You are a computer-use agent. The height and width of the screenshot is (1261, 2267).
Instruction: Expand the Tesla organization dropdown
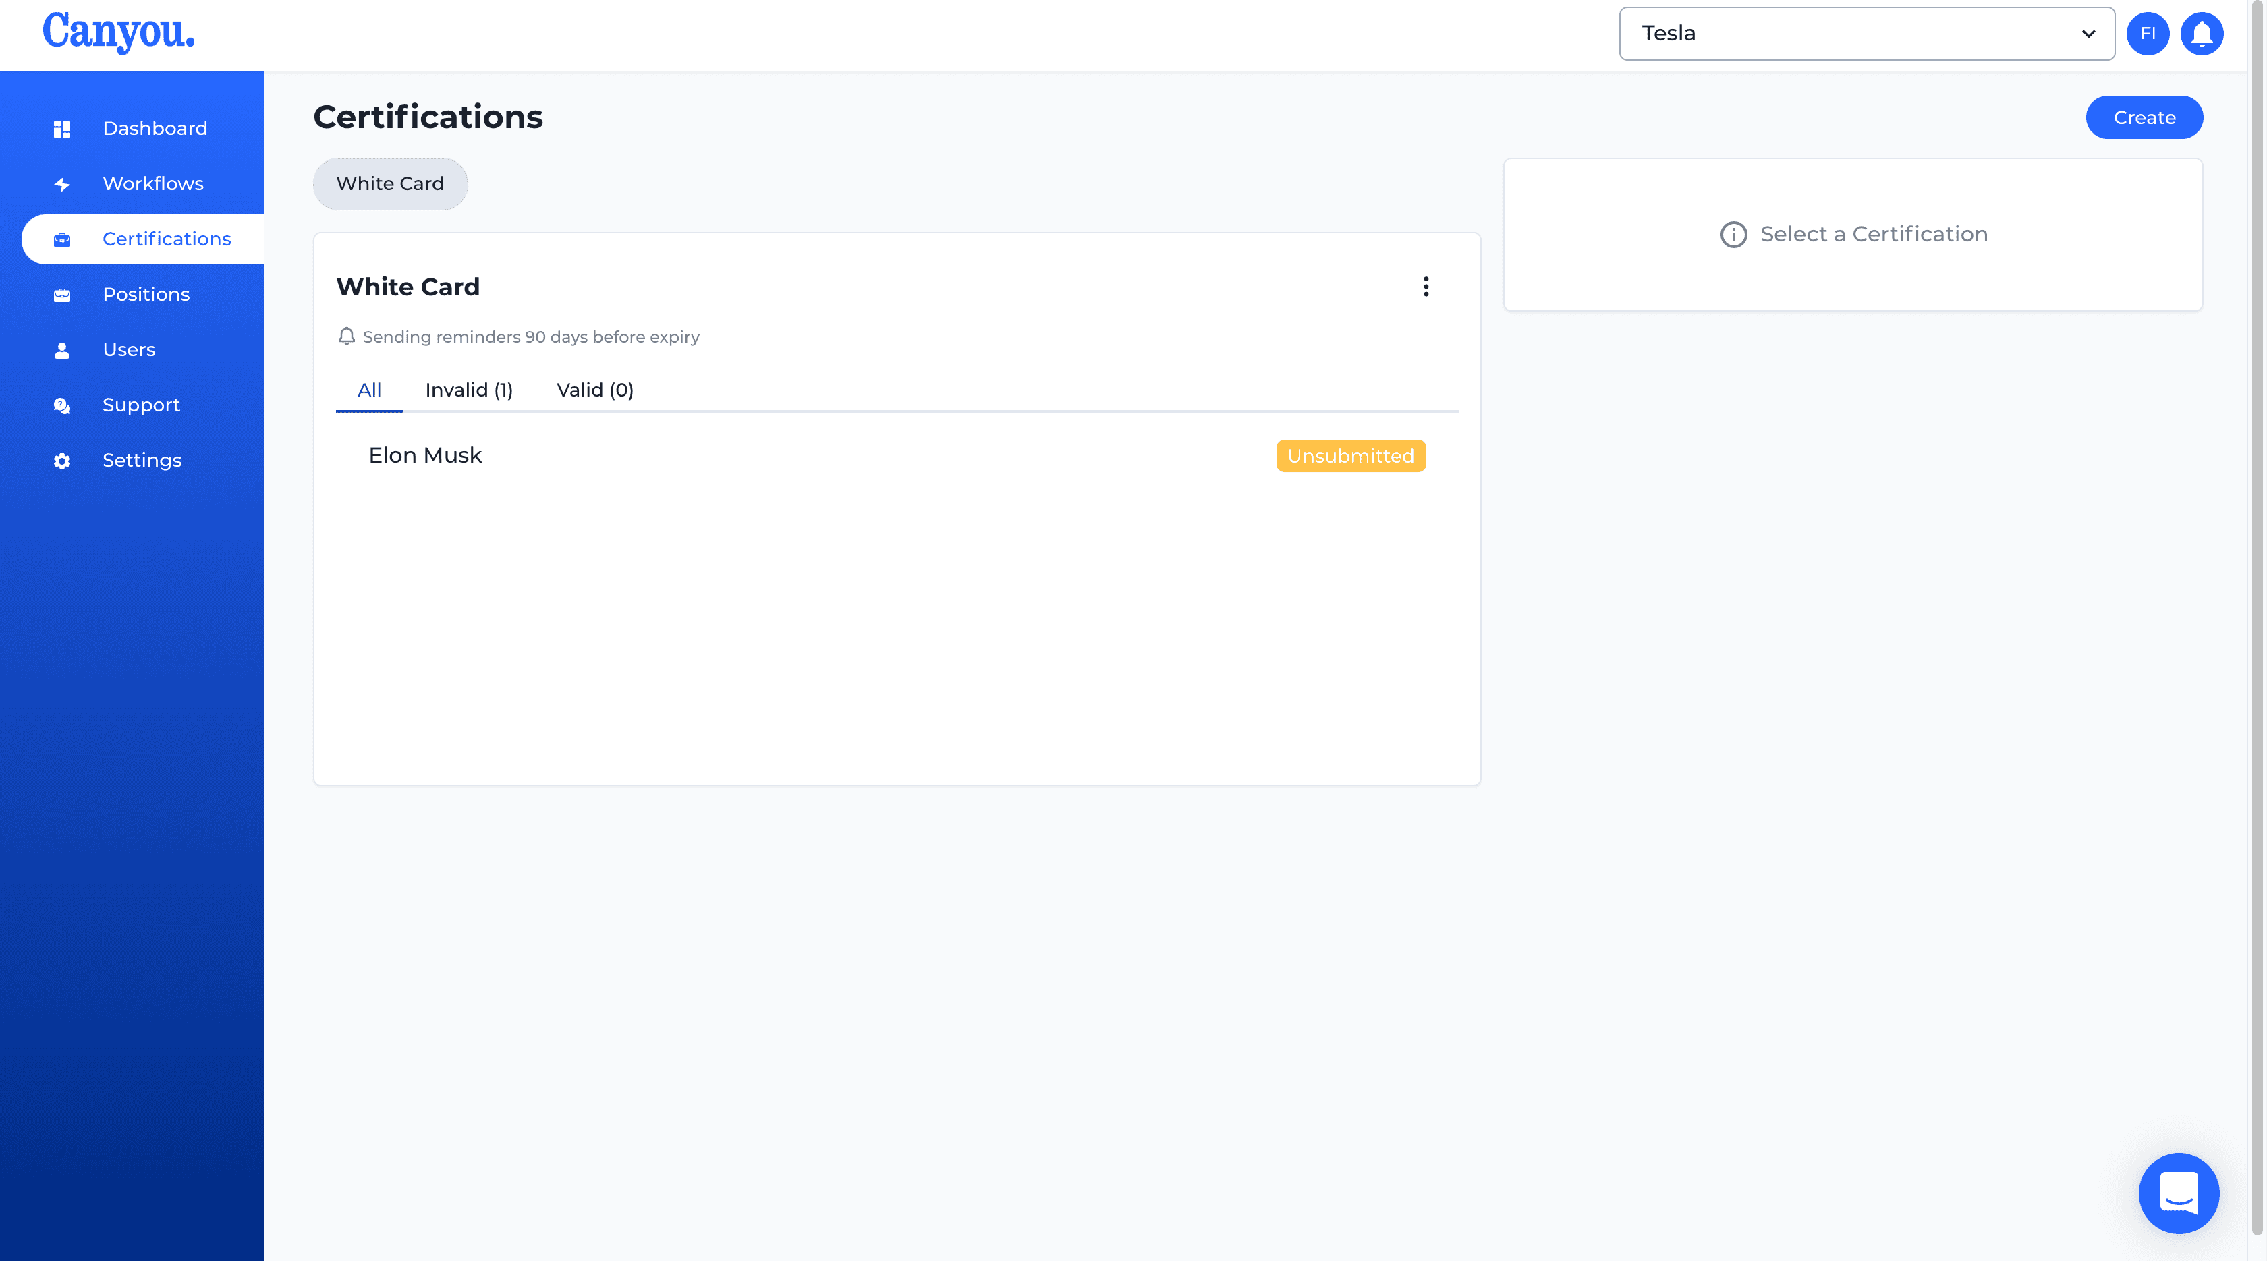[x=1867, y=34]
